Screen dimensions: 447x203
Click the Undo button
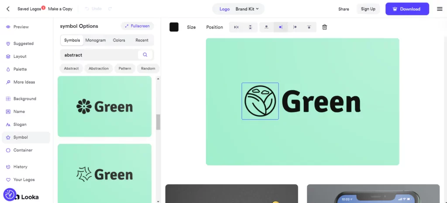pos(93,9)
